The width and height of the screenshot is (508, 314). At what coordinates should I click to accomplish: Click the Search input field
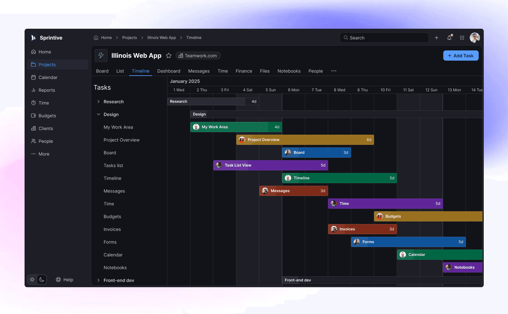[x=384, y=38]
